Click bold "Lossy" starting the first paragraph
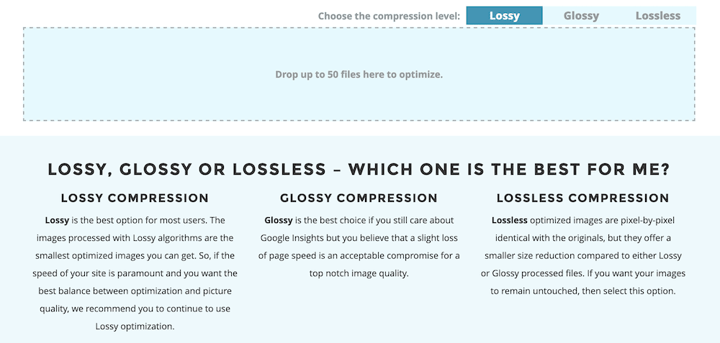The height and width of the screenshot is (343, 720). tap(57, 220)
